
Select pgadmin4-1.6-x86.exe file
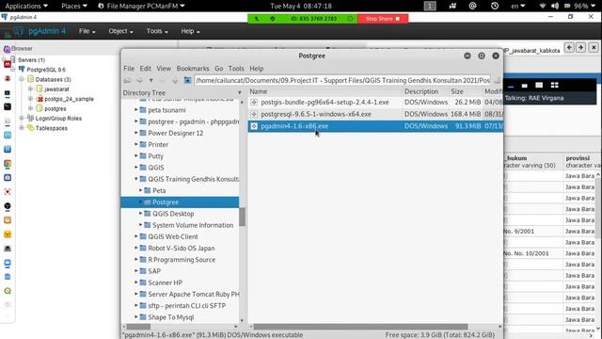pyautogui.click(x=294, y=126)
